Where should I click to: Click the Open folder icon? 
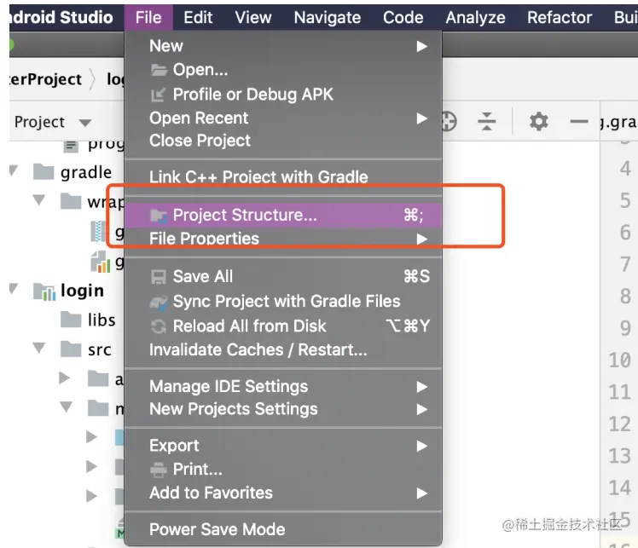pos(159,70)
